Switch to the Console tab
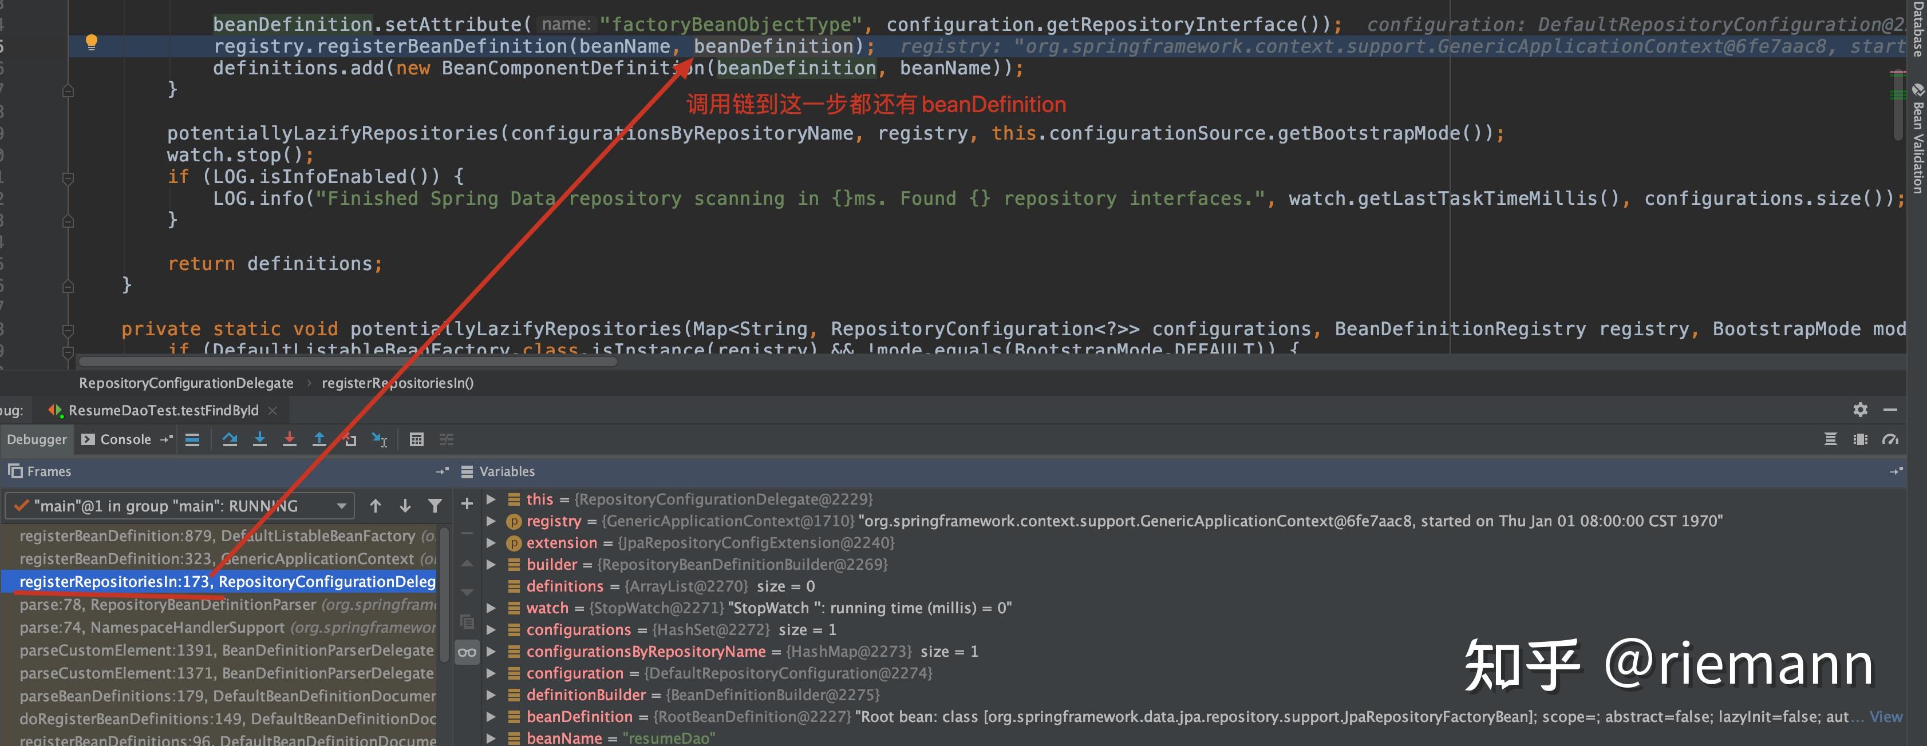Viewport: 1927px width, 746px height. (x=125, y=439)
